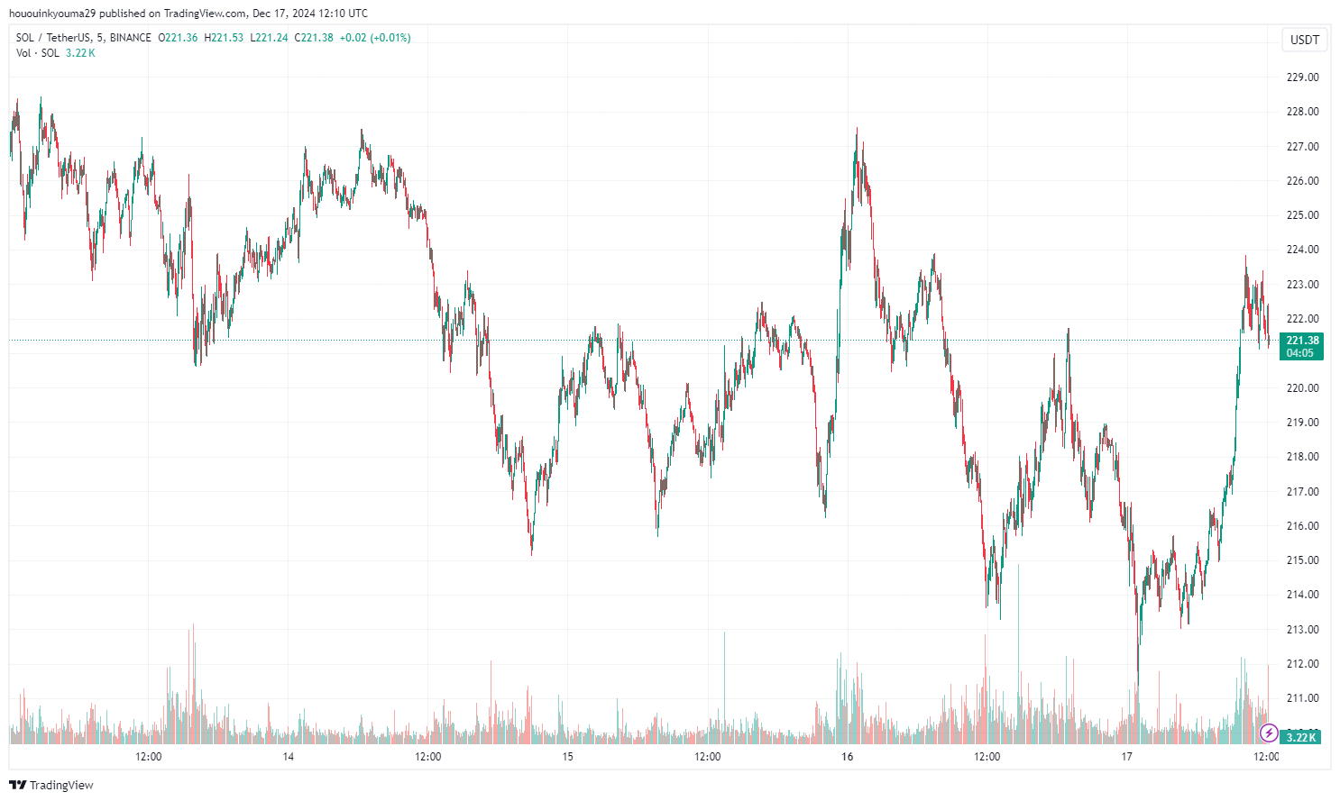The width and height of the screenshot is (1340, 801).
Task: Click the date label 16 on time axis
Action: [x=848, y=757]
